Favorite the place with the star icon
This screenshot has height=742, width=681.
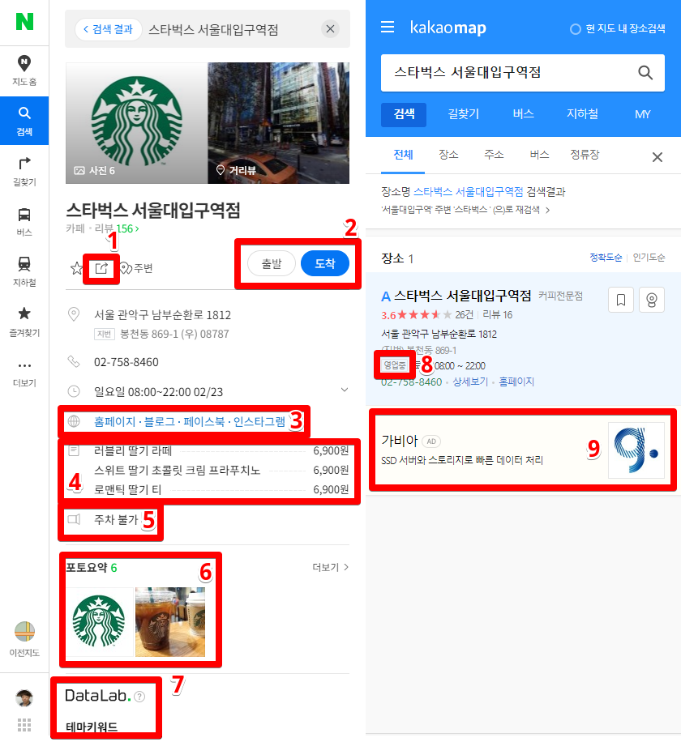(76, 268)
